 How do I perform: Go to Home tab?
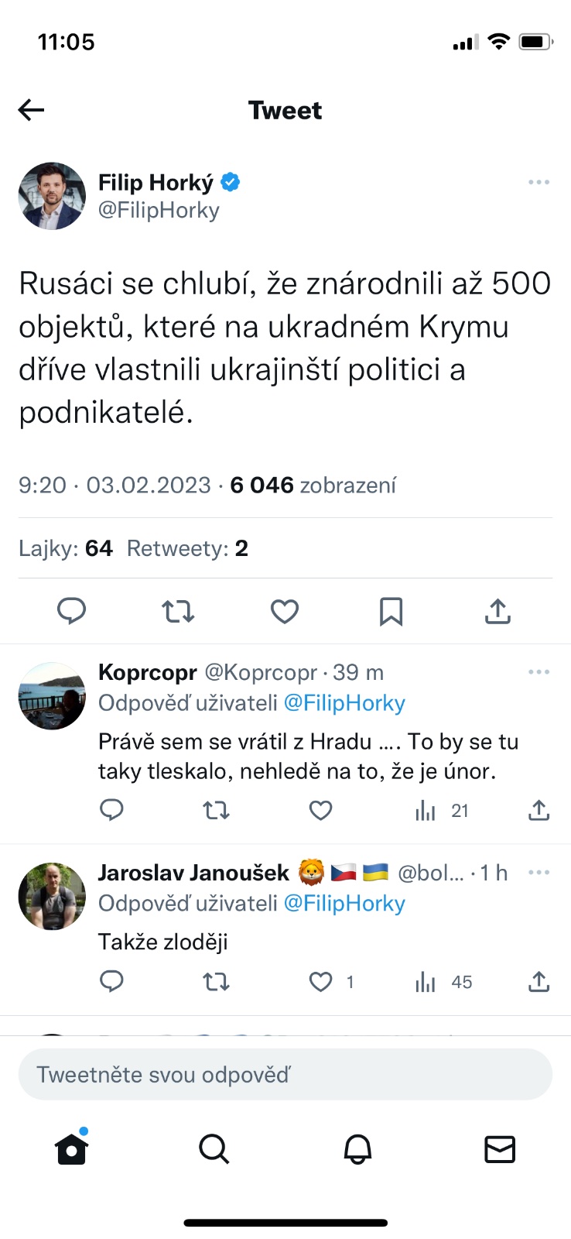tap(72, 1149)
